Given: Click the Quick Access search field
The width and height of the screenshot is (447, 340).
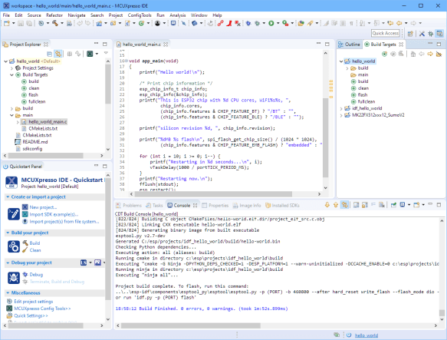Looking at the screenshot, I should click(x=385, y=34).
